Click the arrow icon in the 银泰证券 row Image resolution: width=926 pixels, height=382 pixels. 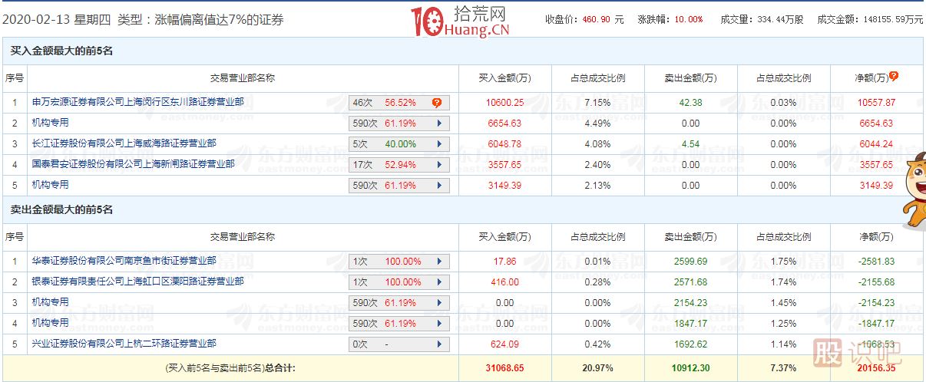tap(438, 282)
